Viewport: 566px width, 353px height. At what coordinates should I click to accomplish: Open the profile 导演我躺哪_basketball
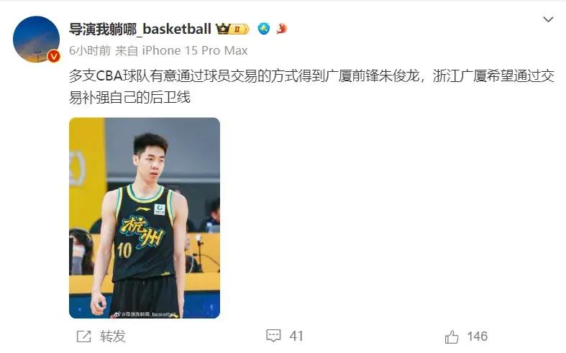point(140,29)
